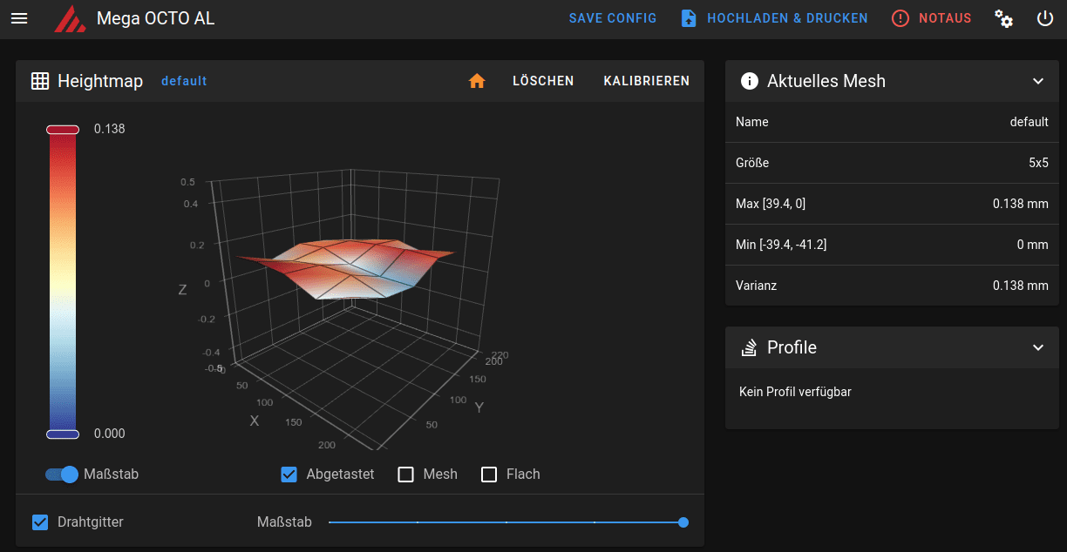The width and height of the screenshot is (1067, 552).
Task: Click the Aktuelles Mesh info icon
Action: [749, 81]
